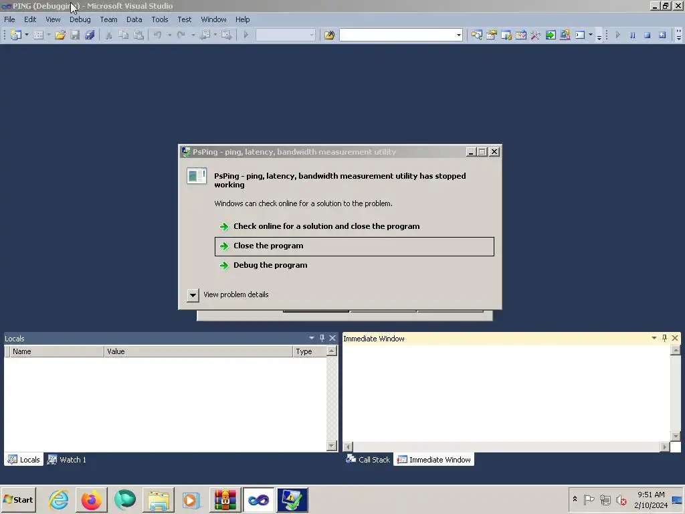Click inside the Immediate Window text area

click(506, 394)
